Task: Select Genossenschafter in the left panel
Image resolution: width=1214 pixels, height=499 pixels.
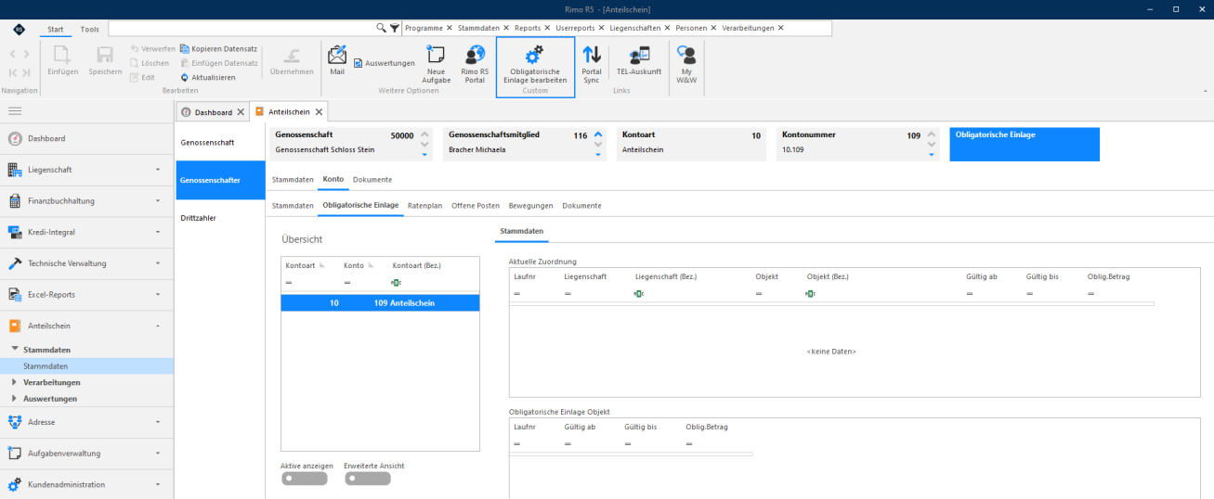Action: pos(220,180)
